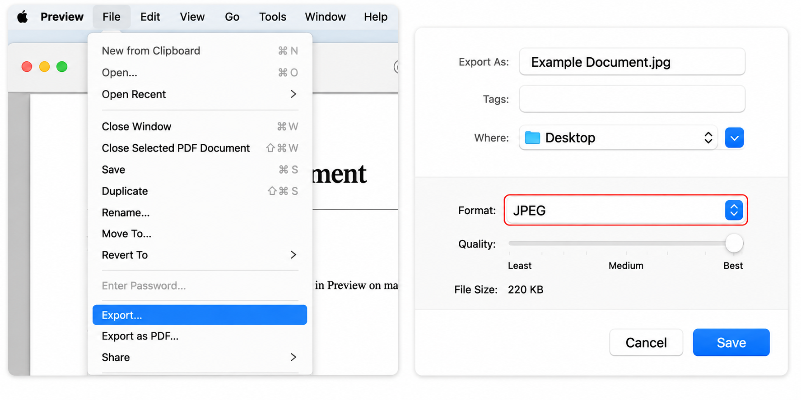Open the Apple menu
801x400 pixels.
23,17
